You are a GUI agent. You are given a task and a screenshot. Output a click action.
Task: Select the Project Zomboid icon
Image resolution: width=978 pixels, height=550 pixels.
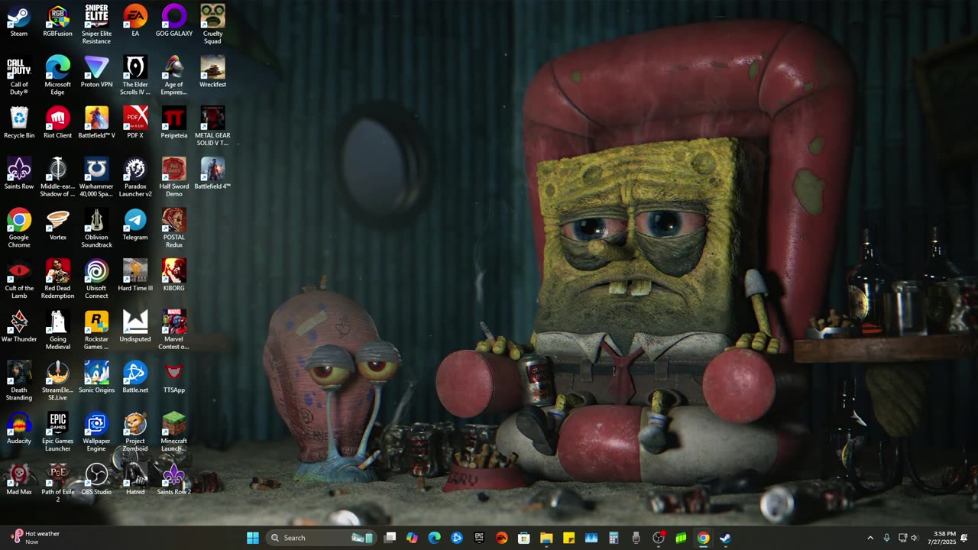[135, 432]
